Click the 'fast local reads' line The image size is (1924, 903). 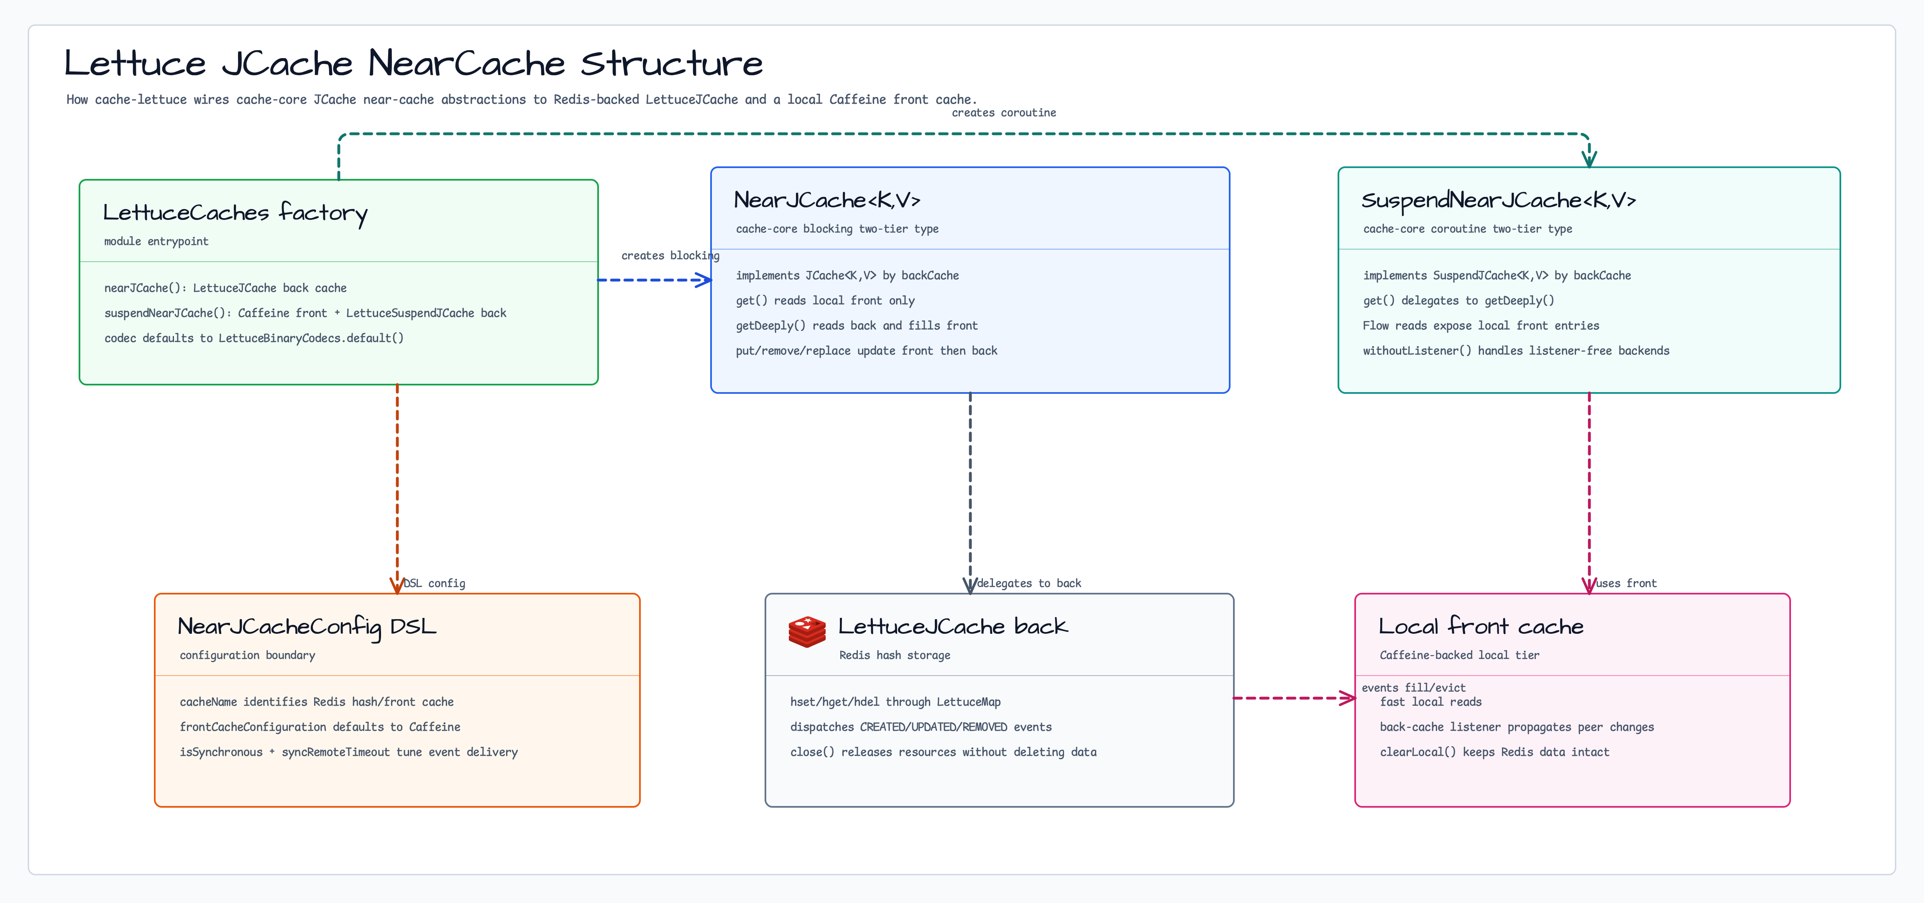click(1431, 702)
